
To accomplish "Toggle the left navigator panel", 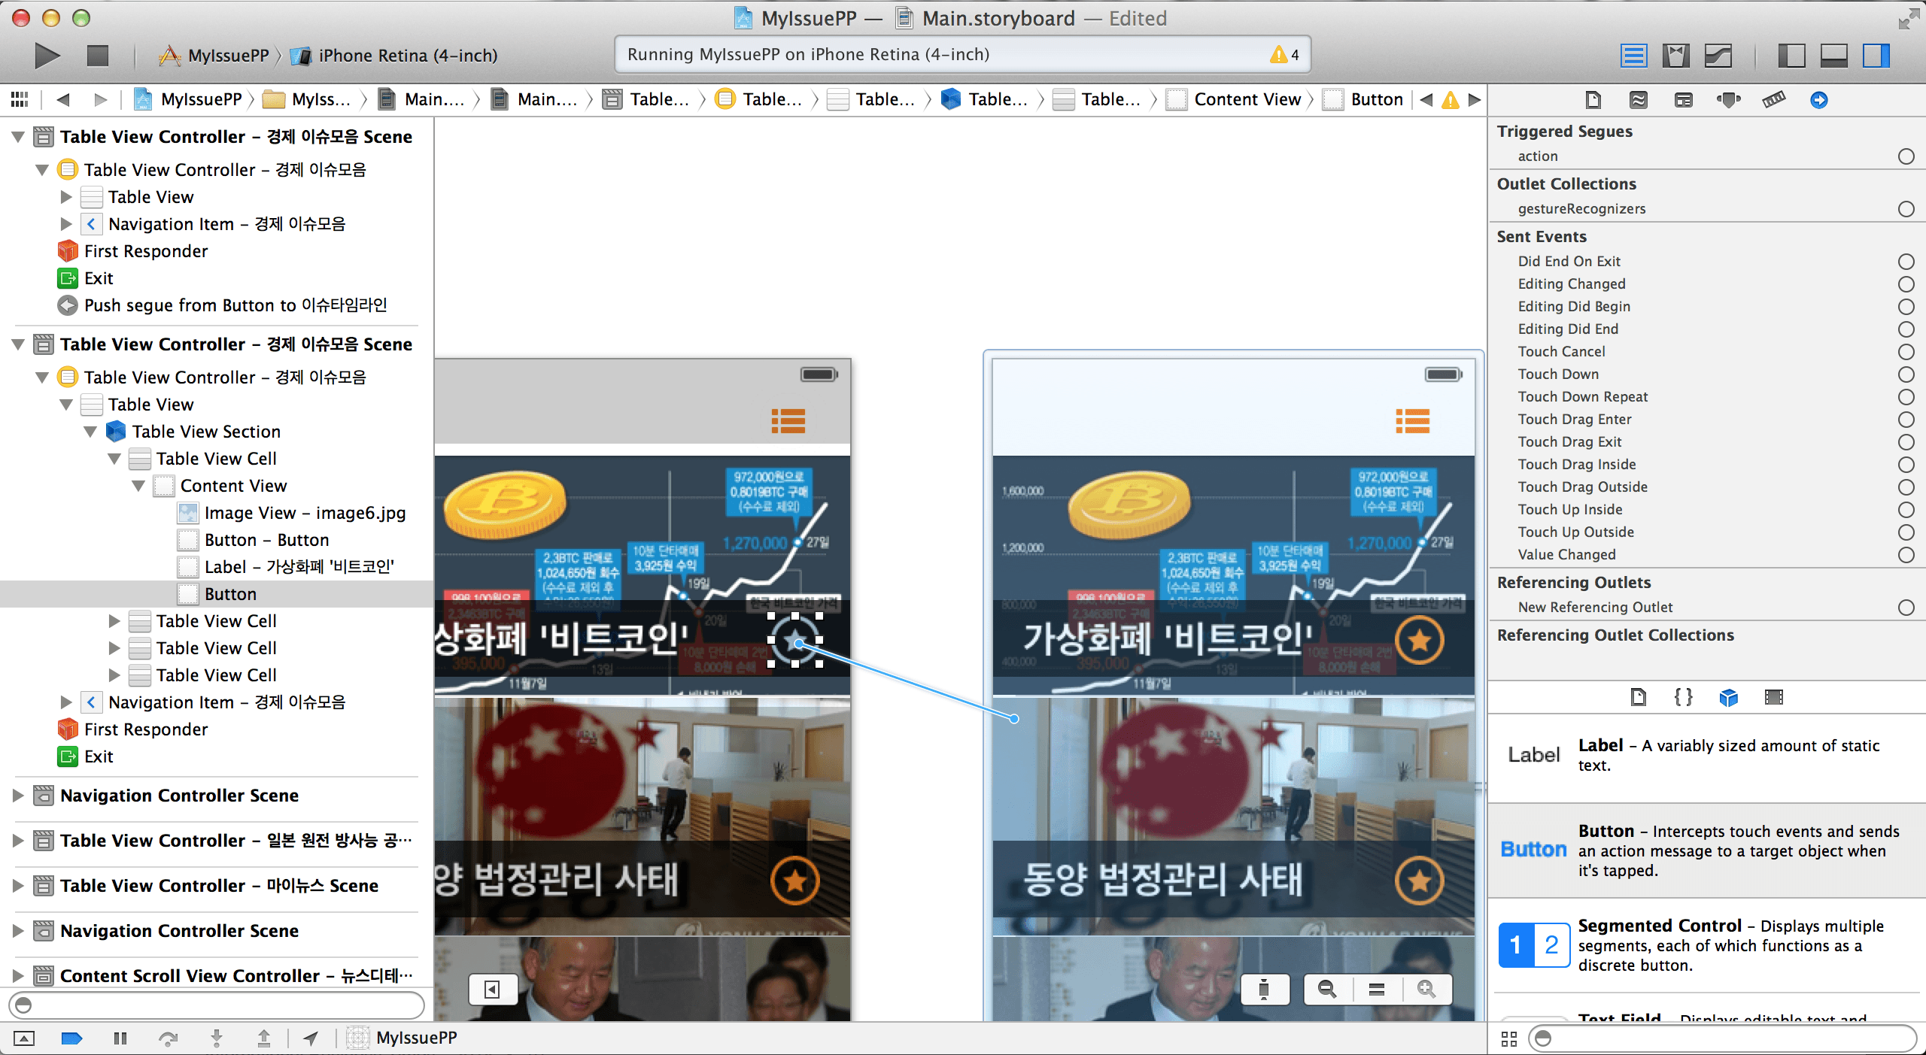I will 1791,55.
